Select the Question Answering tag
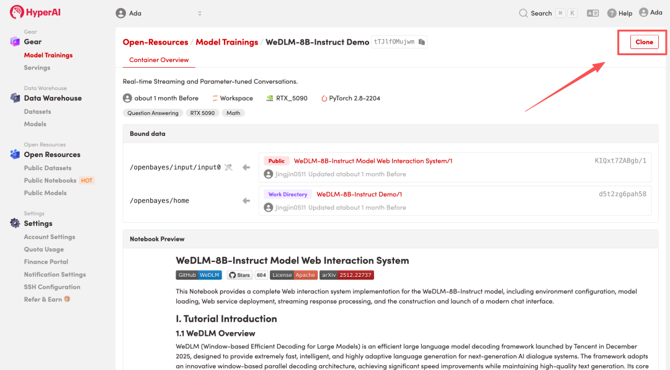The width and height of the screenshot is (670, 370). (153, 113)
